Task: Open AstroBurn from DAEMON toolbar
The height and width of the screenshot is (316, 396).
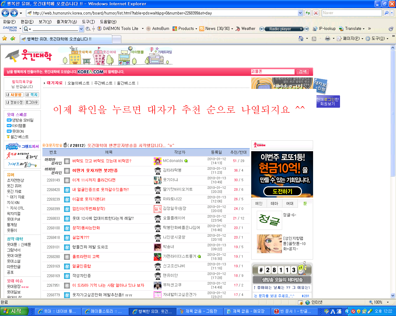Action: coord(158,28)
